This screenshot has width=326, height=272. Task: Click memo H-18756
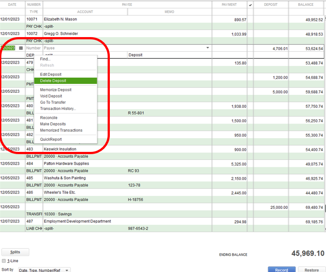point(135,200)
